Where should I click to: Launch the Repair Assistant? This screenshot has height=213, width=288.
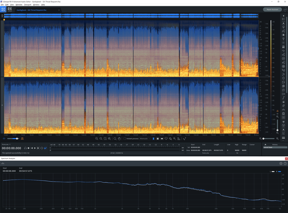(x=272, y=9)
